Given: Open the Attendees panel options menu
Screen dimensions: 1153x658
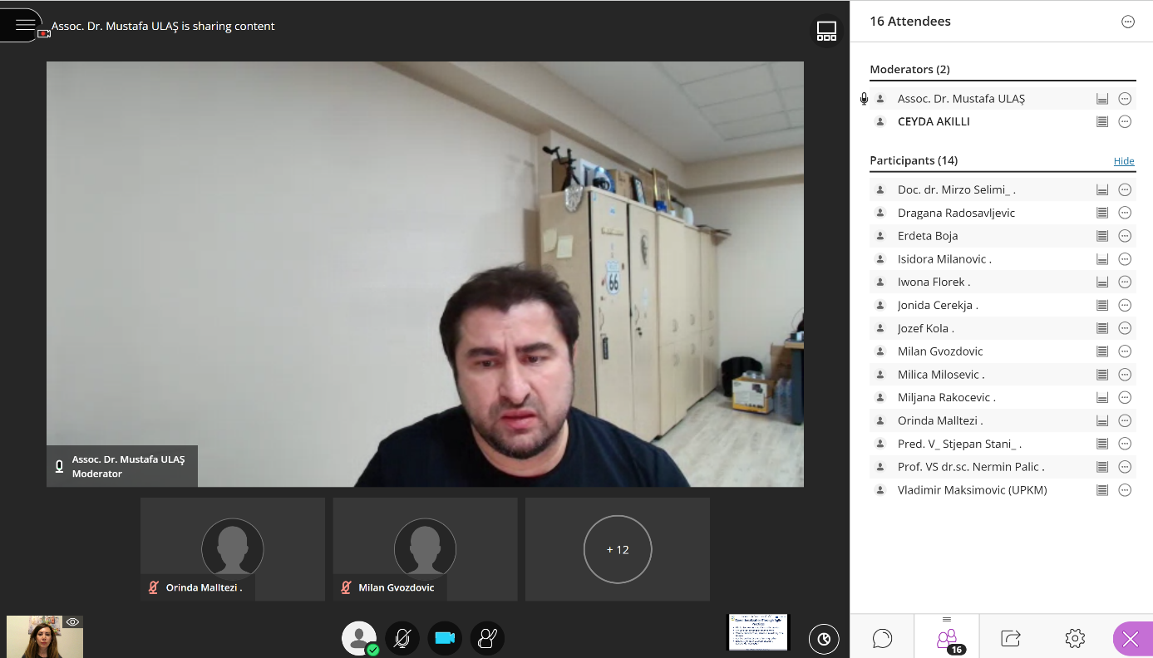Looking at the screenshot, I should point(1128,22).
